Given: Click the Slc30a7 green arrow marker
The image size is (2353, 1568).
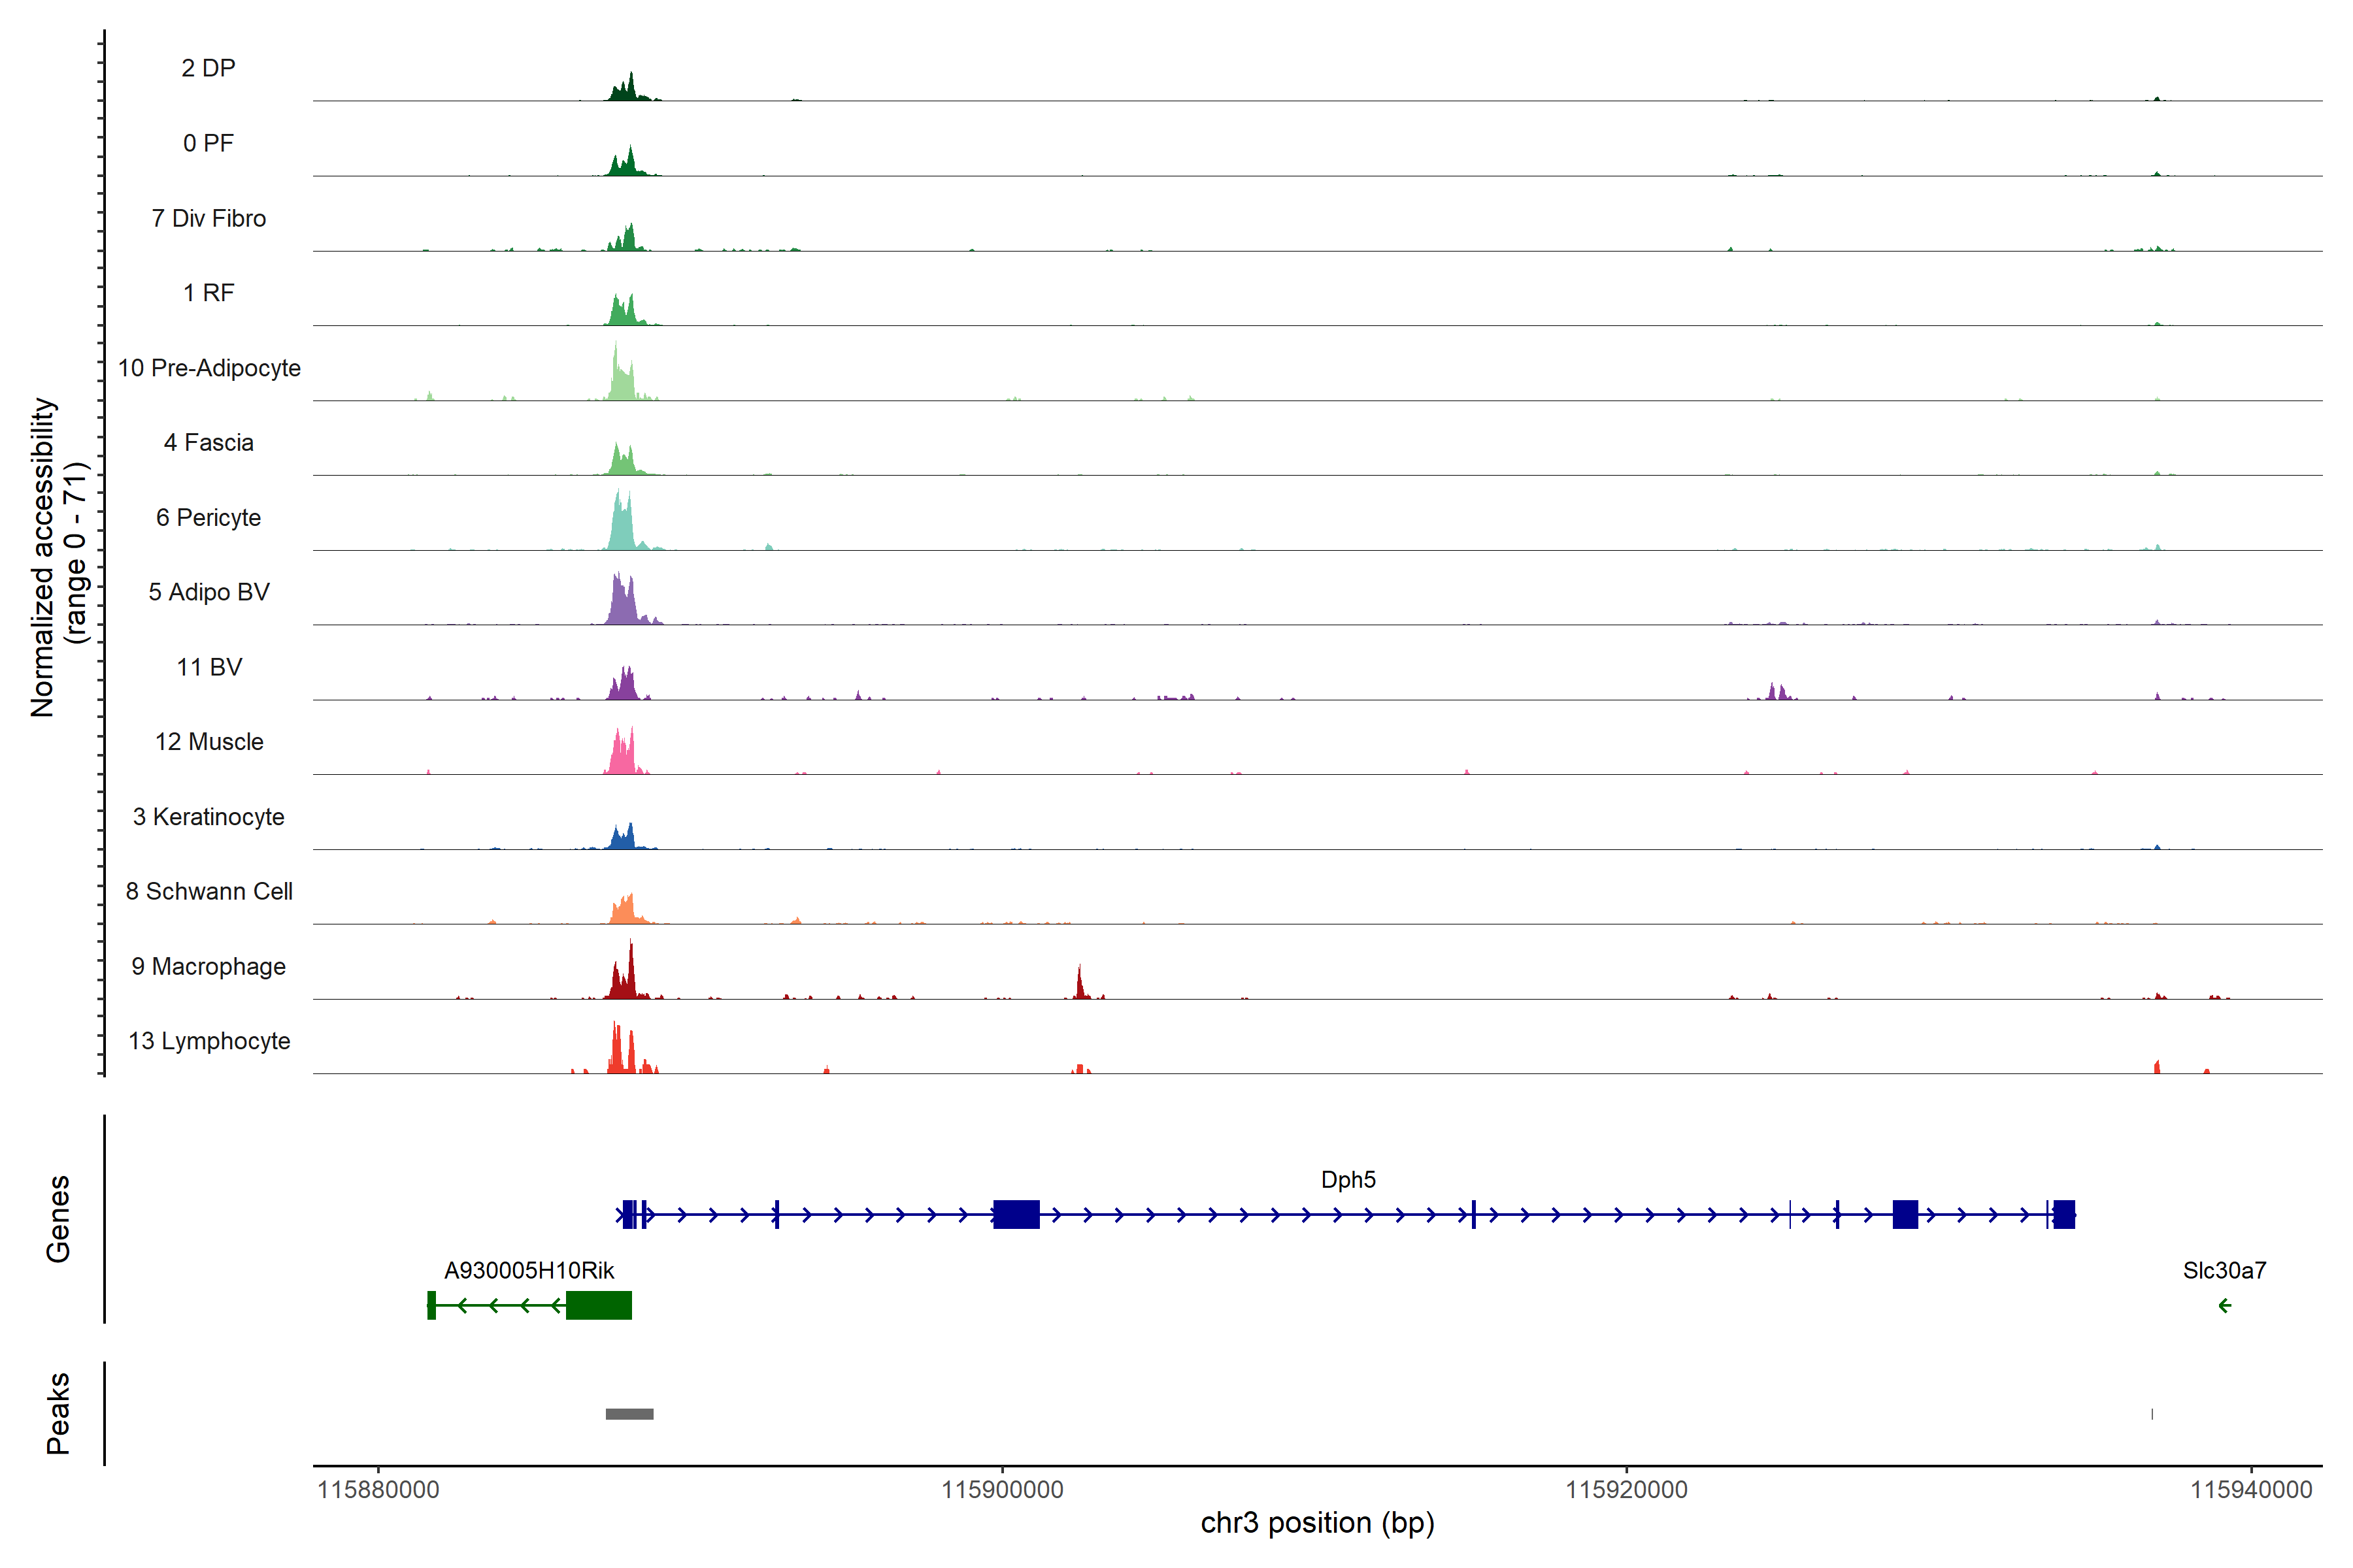Looking at the screenshot, I should pyautogui.click(x=2225, y=1305).
